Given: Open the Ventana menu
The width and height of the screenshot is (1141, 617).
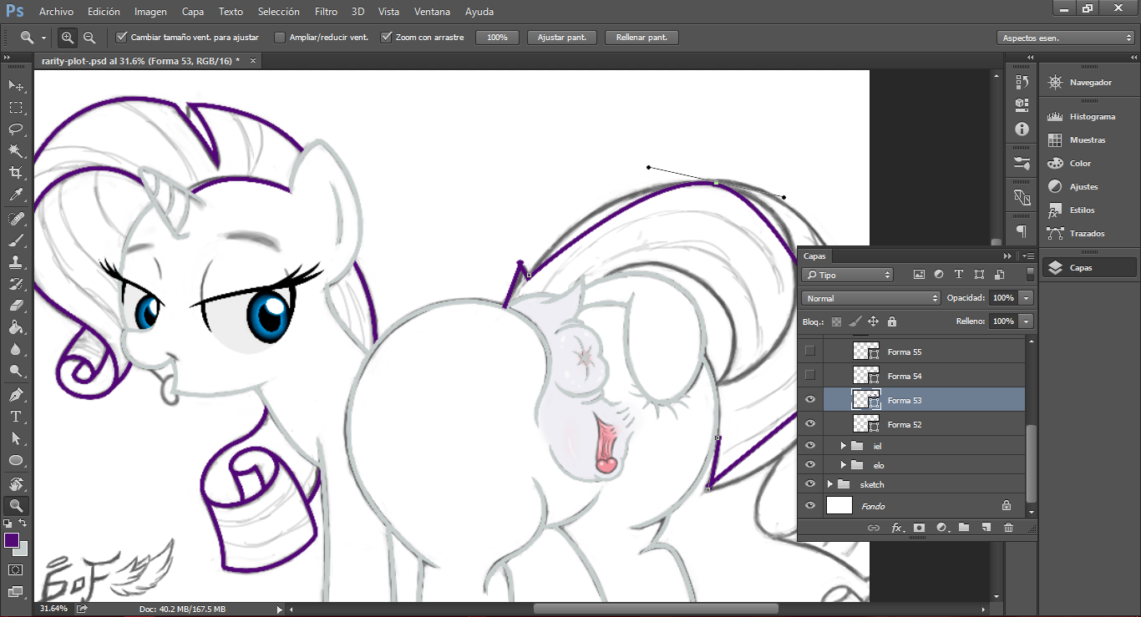Looking at the screenshot, I should tap(432, 12).
